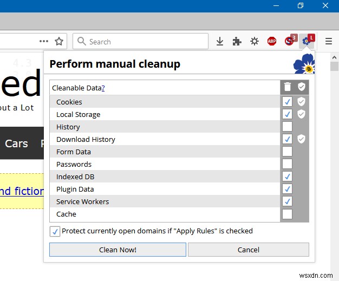Click the bookmark star icon

(x=59, y=41)
